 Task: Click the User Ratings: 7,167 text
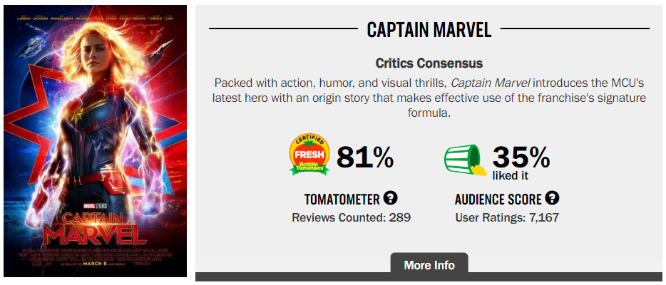(507, 218)
